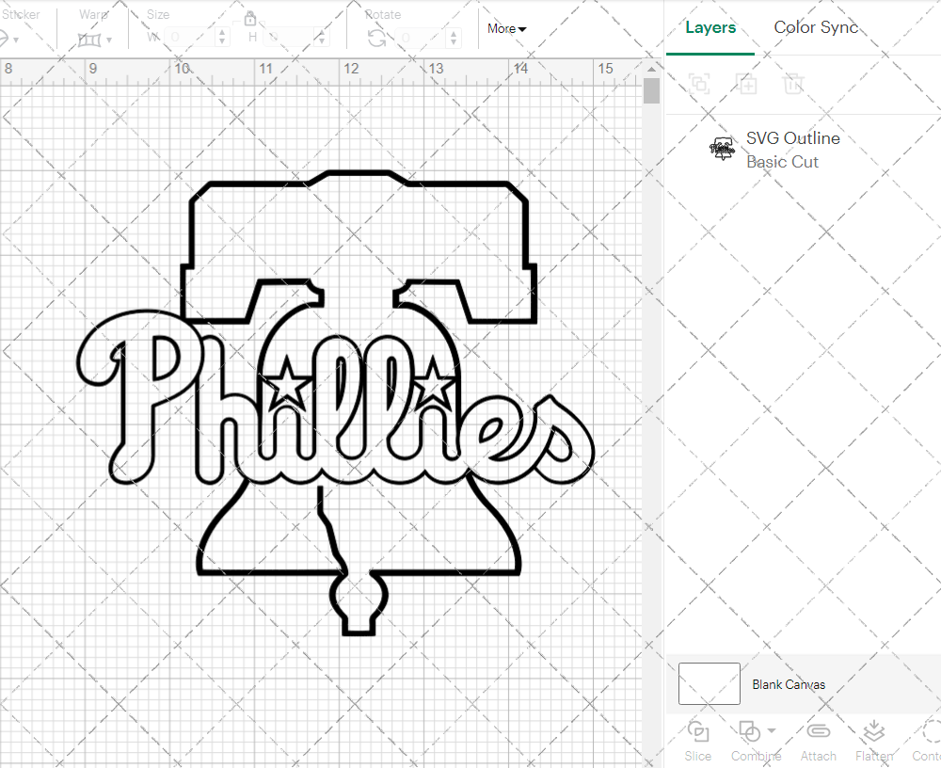The image size is (941, 768).
Task: Click the height stepper arrows
Action: (x=322, y=38)
